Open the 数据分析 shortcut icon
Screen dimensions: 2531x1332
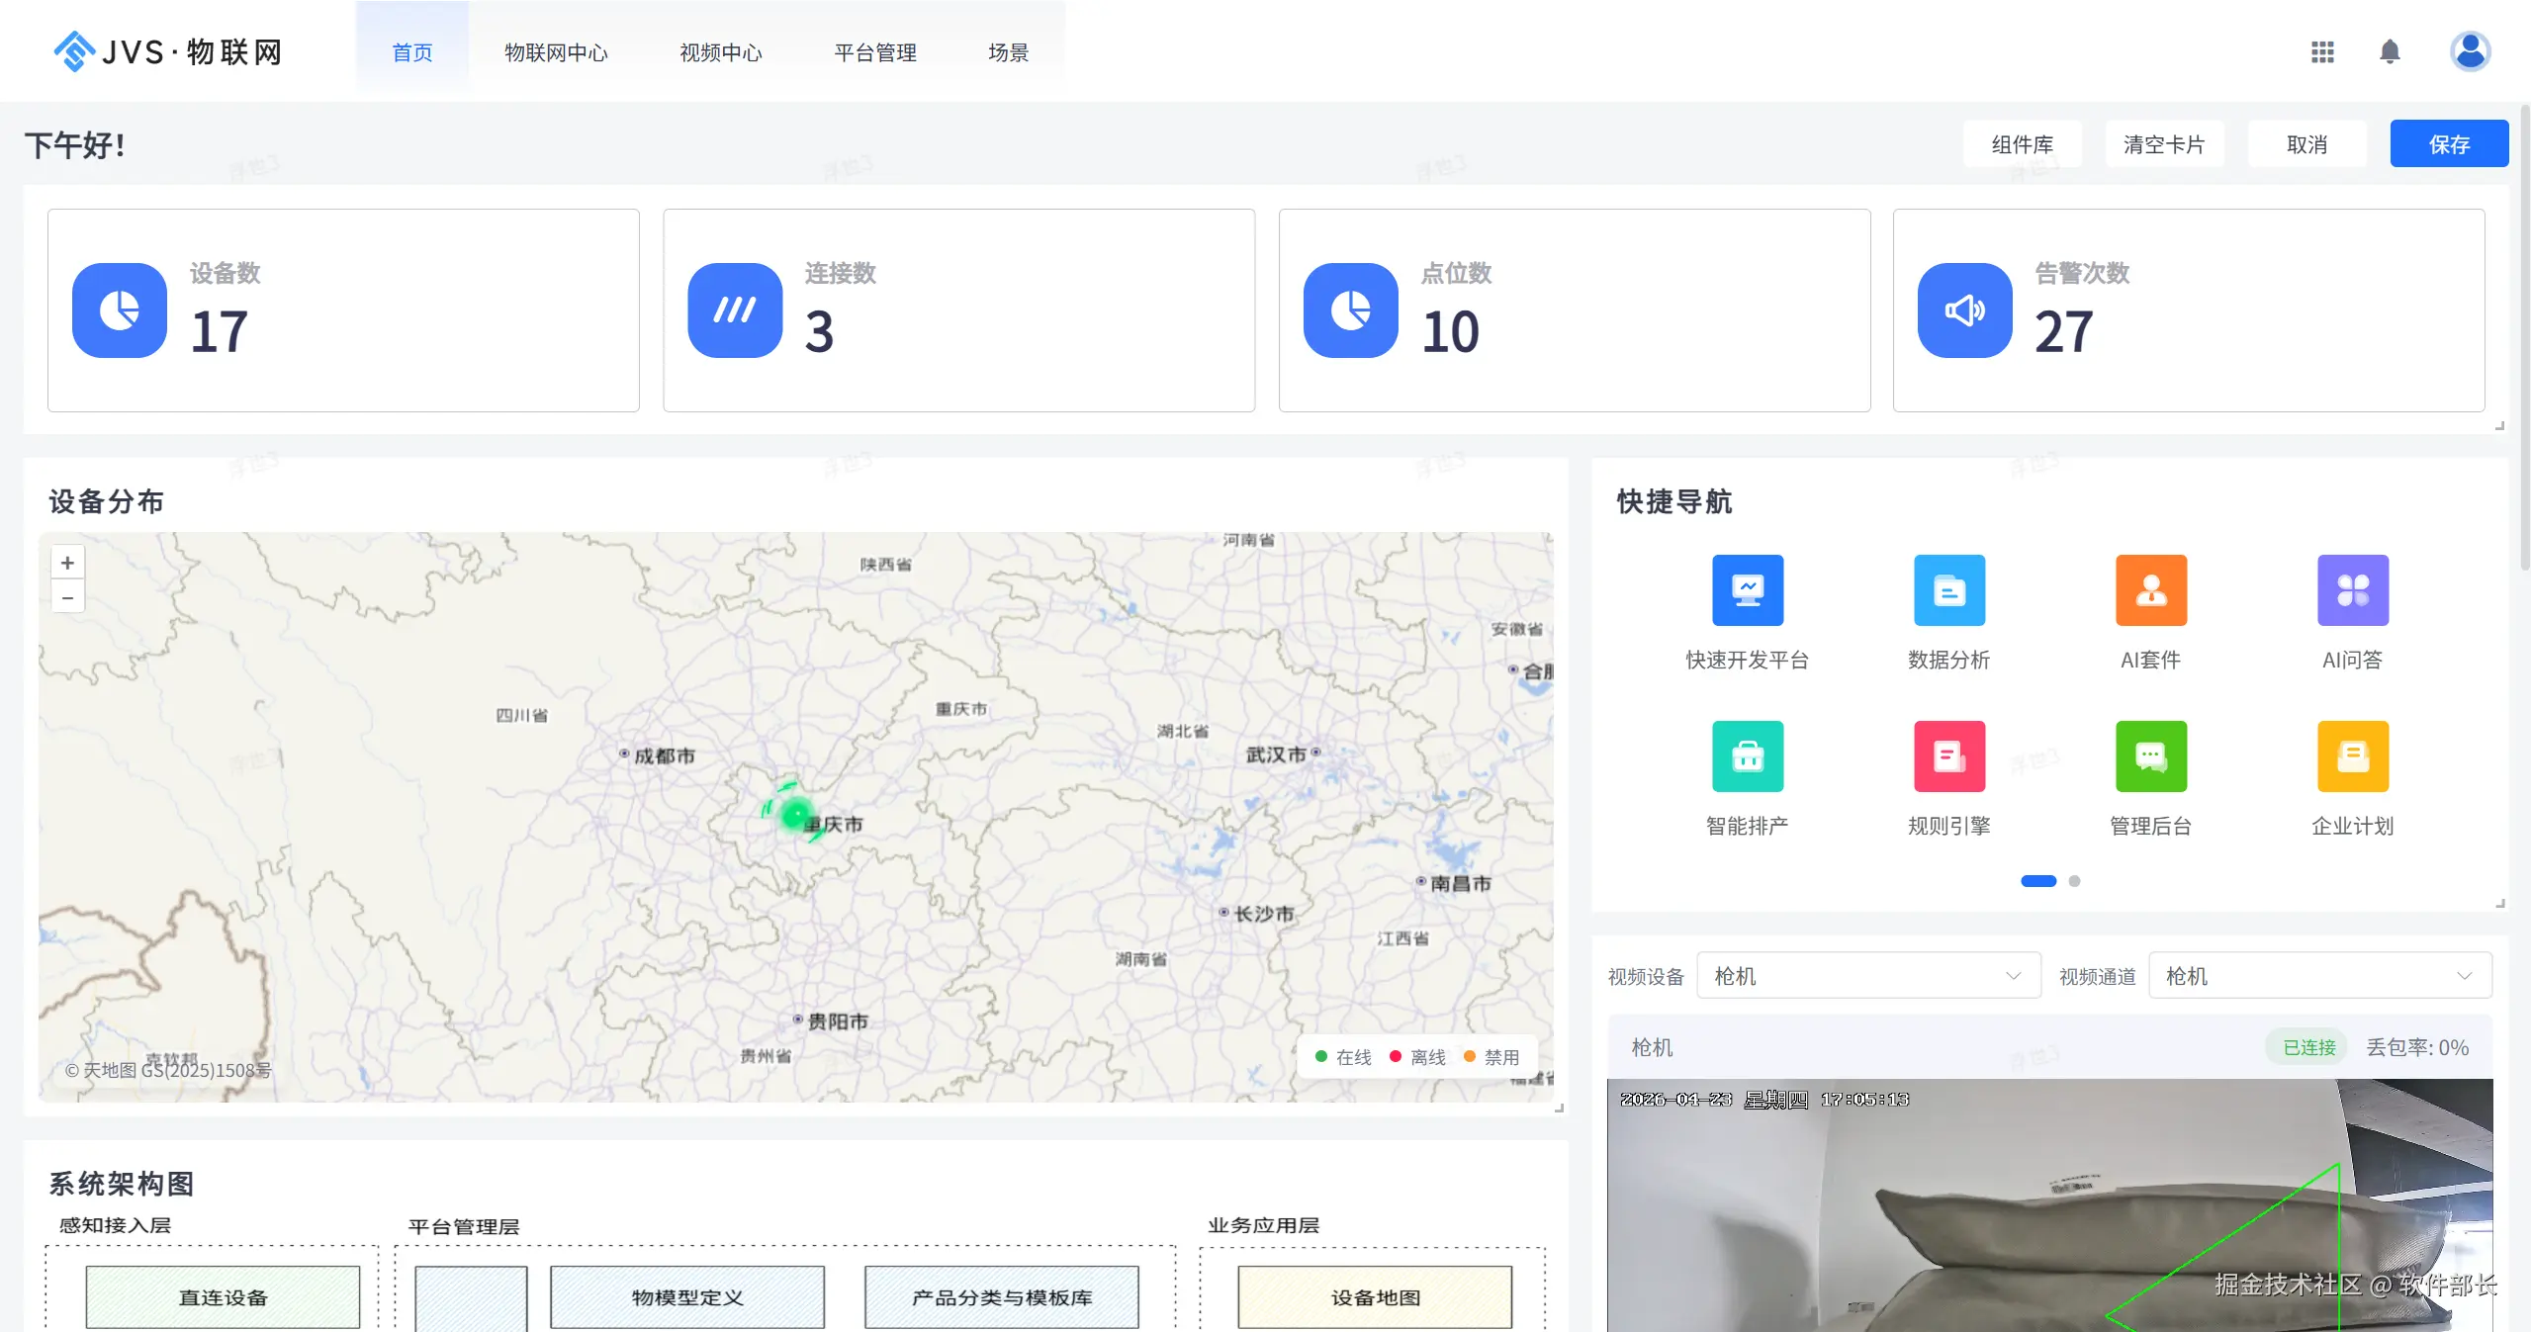coord(1948,590)
